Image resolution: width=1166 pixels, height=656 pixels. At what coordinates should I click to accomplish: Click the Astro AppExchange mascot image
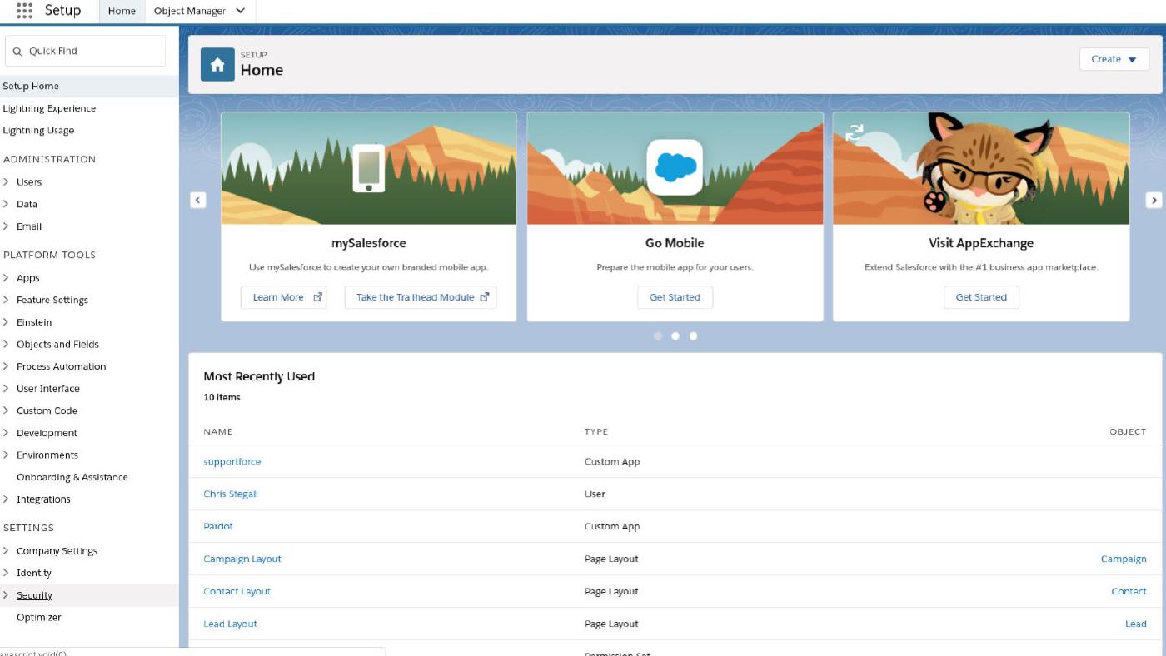[x=982, y=168]
